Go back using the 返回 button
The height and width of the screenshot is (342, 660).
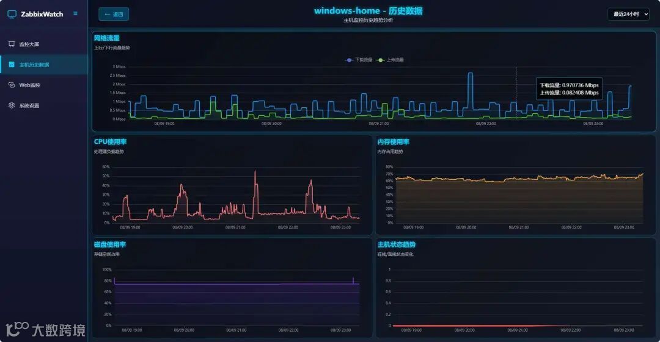(114, 14)
